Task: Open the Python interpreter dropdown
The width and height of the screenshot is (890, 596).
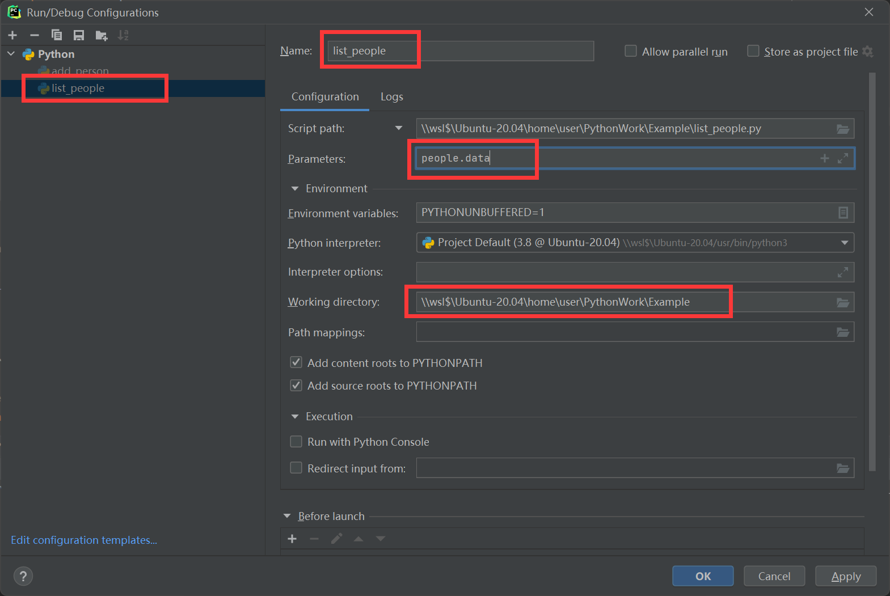Action: (845, 243)
